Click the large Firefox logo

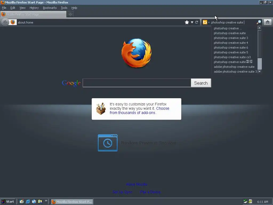136,53
